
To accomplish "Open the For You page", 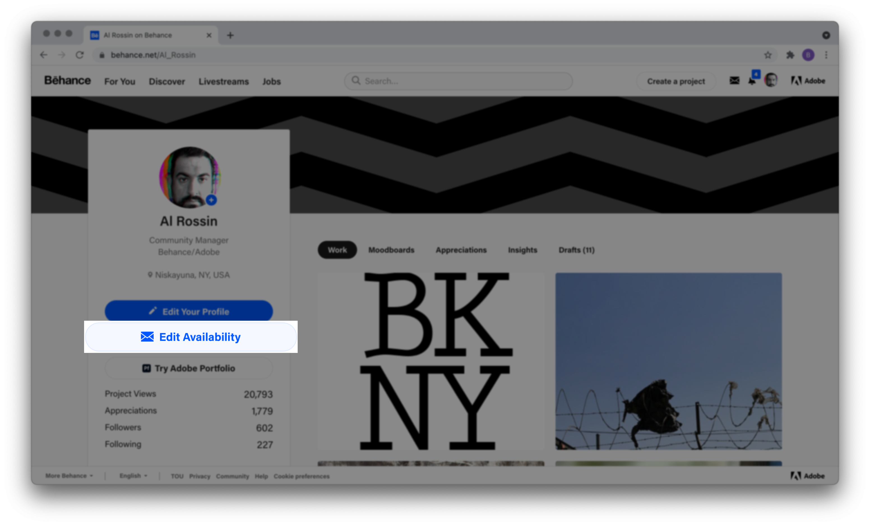I will coord(120,82).
